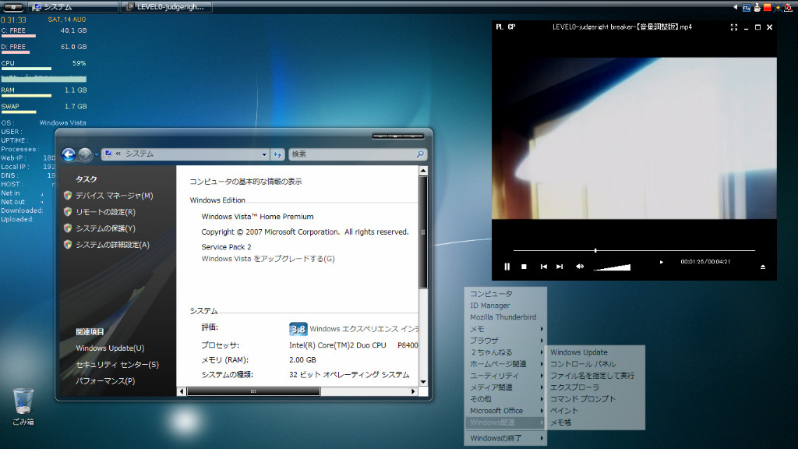Open エクスプローラ from submenu
This screenshot has height=449, width=798.
[x=595, y=387]
